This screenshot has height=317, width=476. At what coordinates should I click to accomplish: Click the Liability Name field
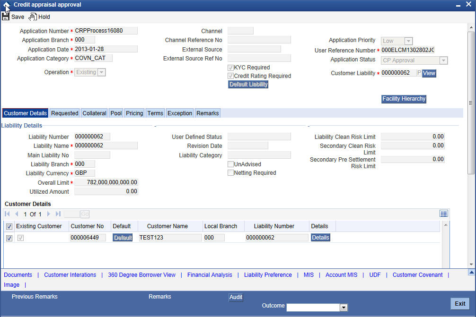click(x=106, y=146)
